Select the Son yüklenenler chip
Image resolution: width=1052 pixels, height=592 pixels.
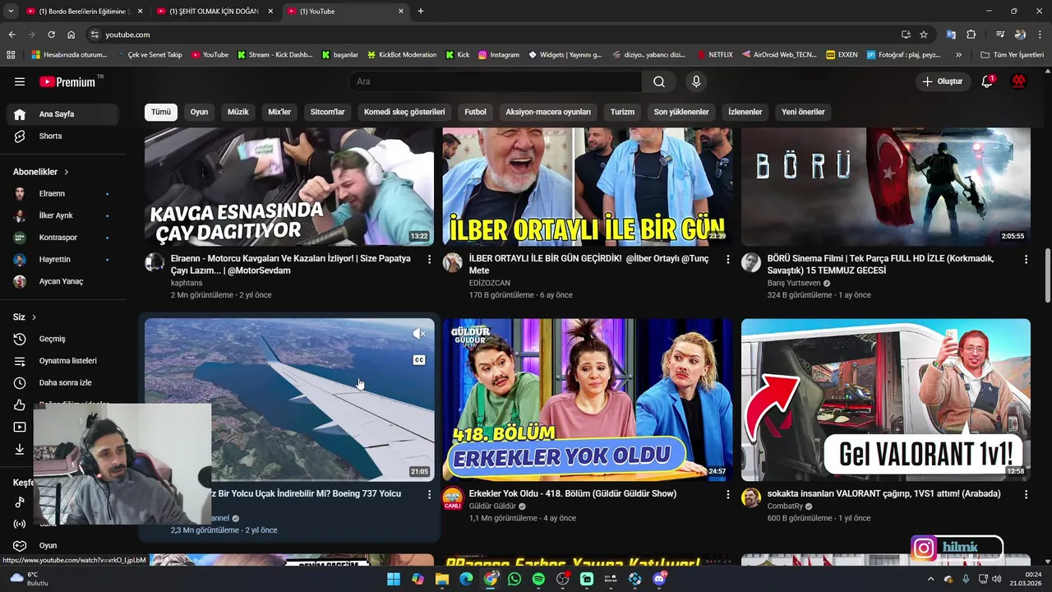(681, 112)
